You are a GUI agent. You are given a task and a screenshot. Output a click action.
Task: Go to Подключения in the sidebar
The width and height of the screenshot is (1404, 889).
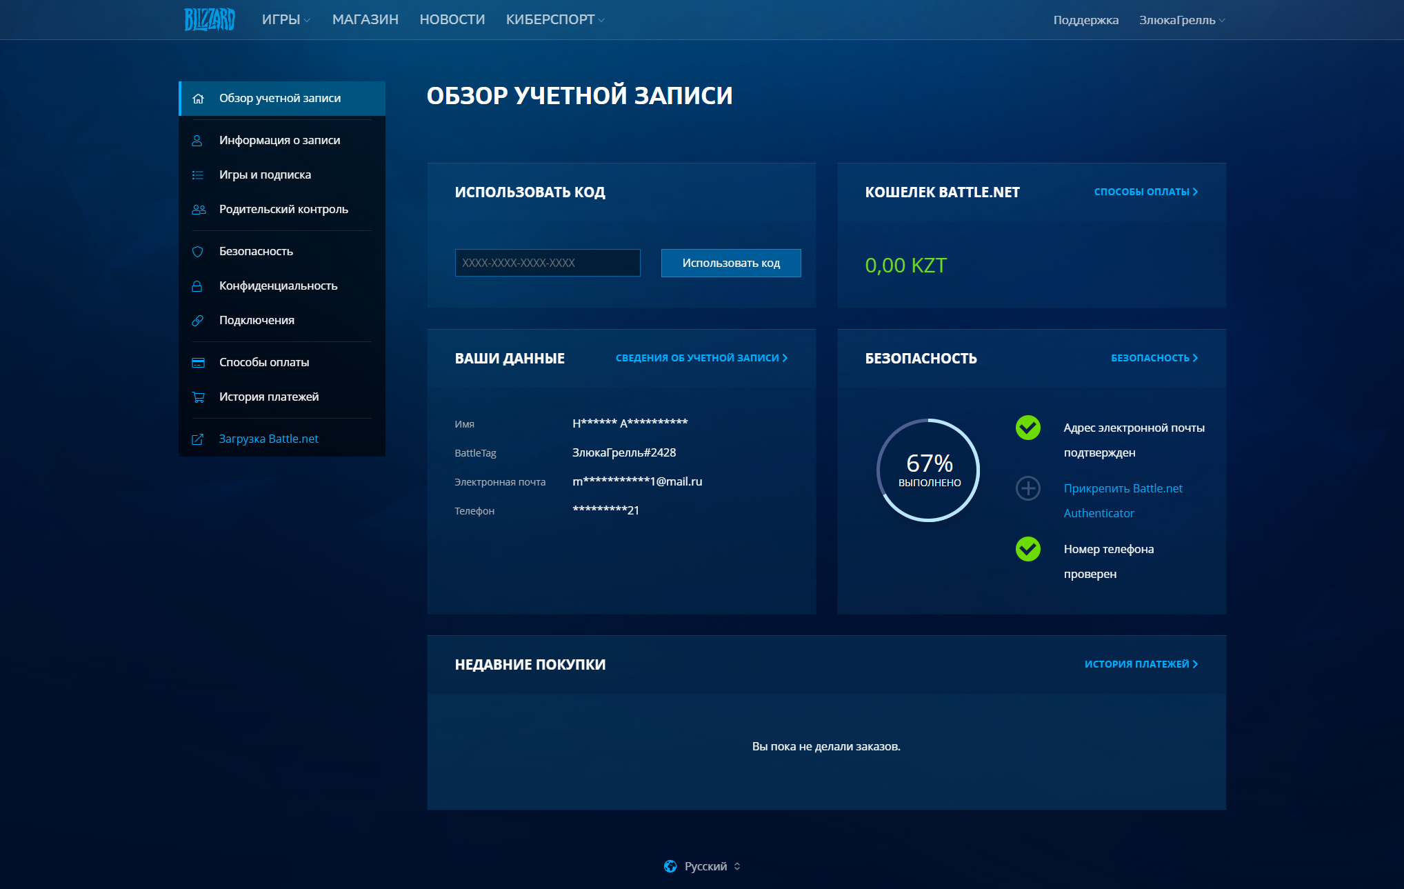(282, 321)
